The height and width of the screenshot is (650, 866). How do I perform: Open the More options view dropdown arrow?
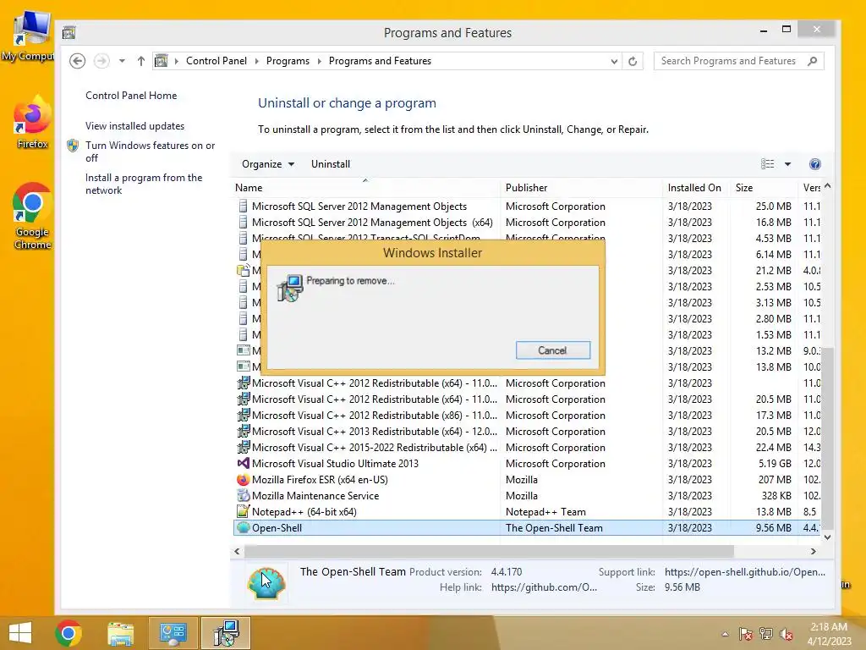(787, 164)
